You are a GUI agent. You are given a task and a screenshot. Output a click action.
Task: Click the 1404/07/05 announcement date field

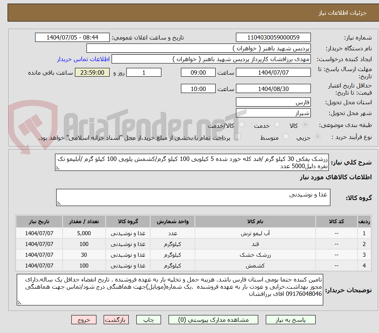pos(72,37)
